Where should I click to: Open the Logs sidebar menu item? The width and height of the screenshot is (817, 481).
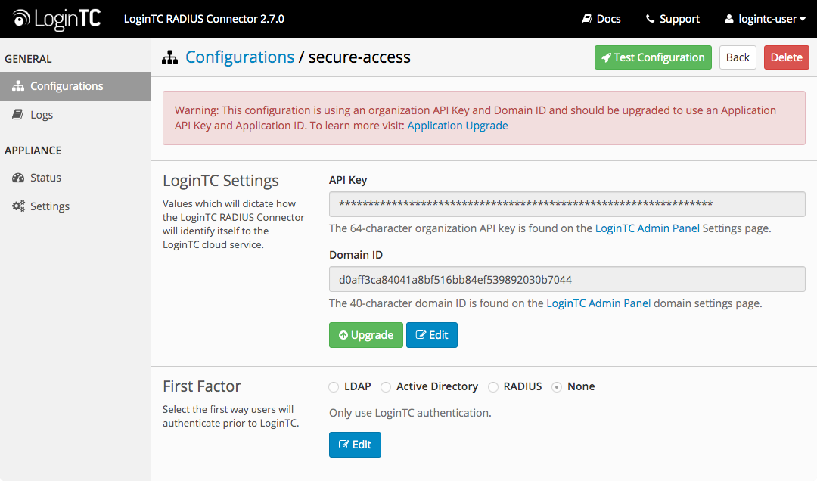[x=76, y=115]
